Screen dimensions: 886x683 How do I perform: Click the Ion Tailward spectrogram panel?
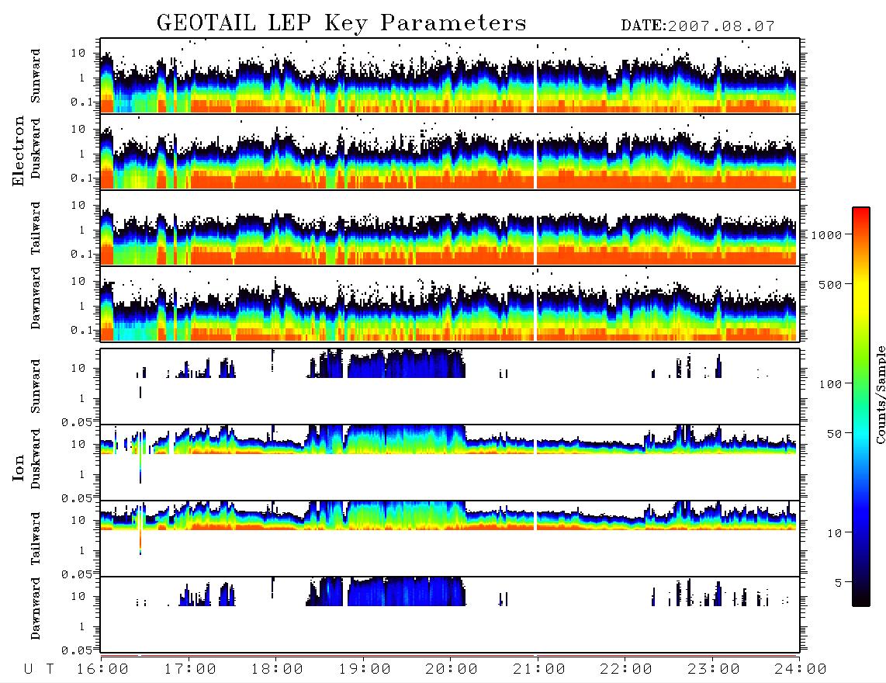point(450,539)
